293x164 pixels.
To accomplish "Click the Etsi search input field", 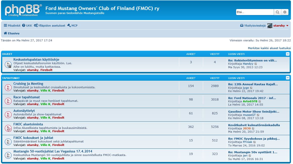I will point(254,12).
